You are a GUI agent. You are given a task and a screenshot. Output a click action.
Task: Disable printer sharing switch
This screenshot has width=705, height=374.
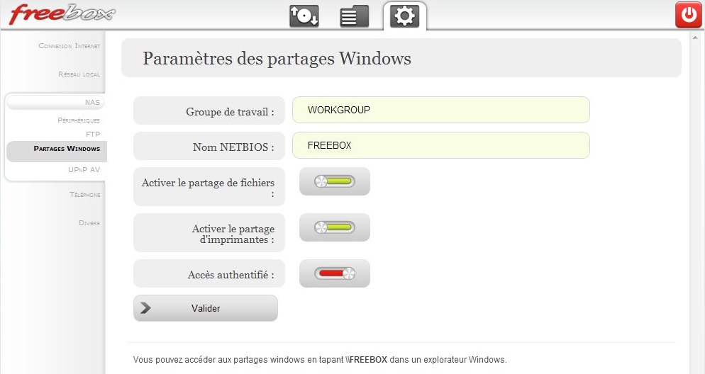click(x=335, y=227)
